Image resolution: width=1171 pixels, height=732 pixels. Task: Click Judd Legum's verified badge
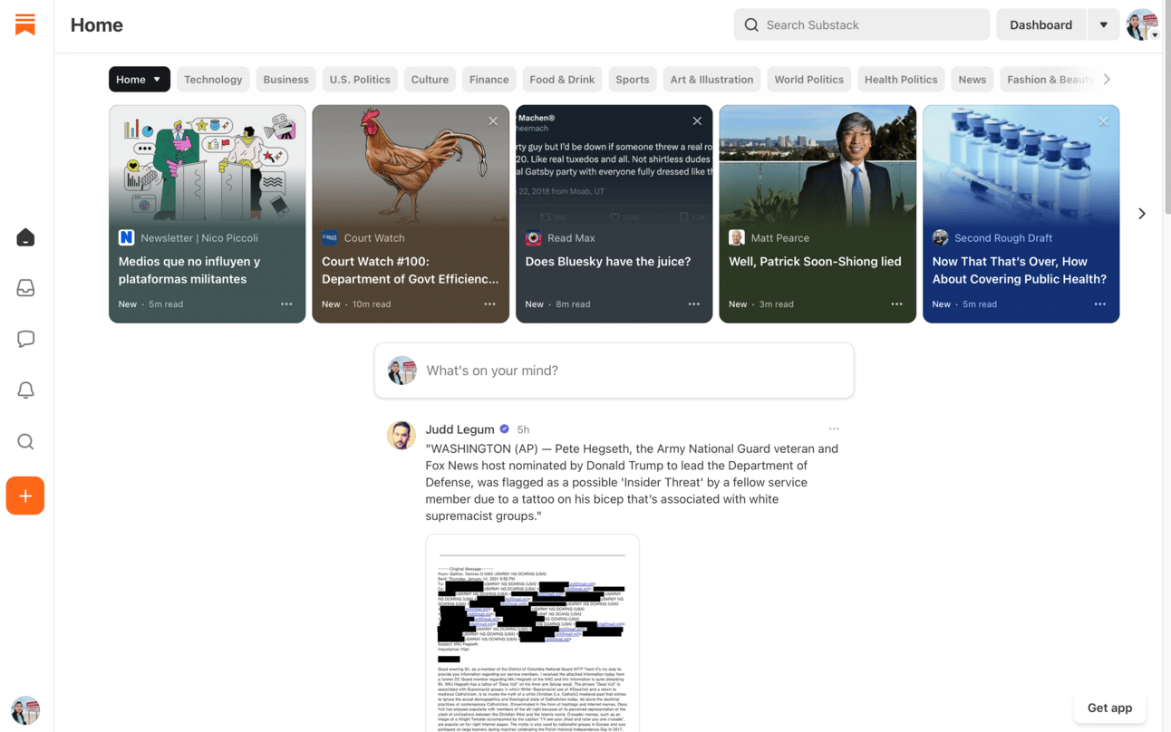coord(505,429)
